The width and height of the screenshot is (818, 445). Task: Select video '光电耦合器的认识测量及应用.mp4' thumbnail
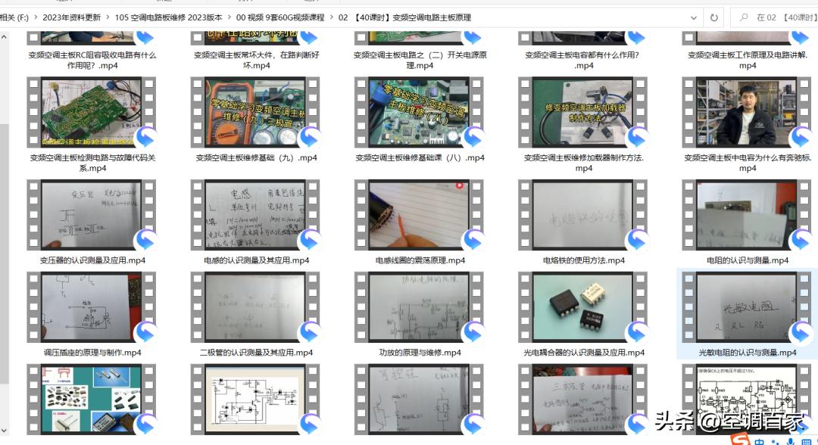point(583,307)
